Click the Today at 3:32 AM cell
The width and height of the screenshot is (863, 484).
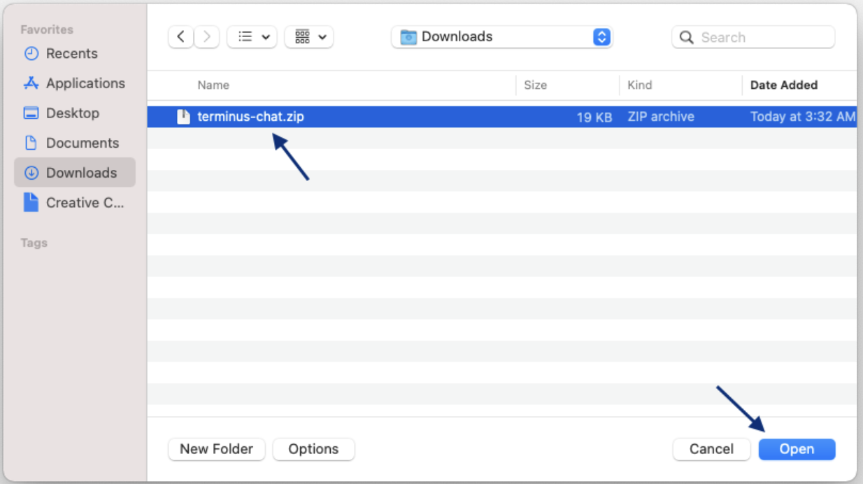click(803, 117)
